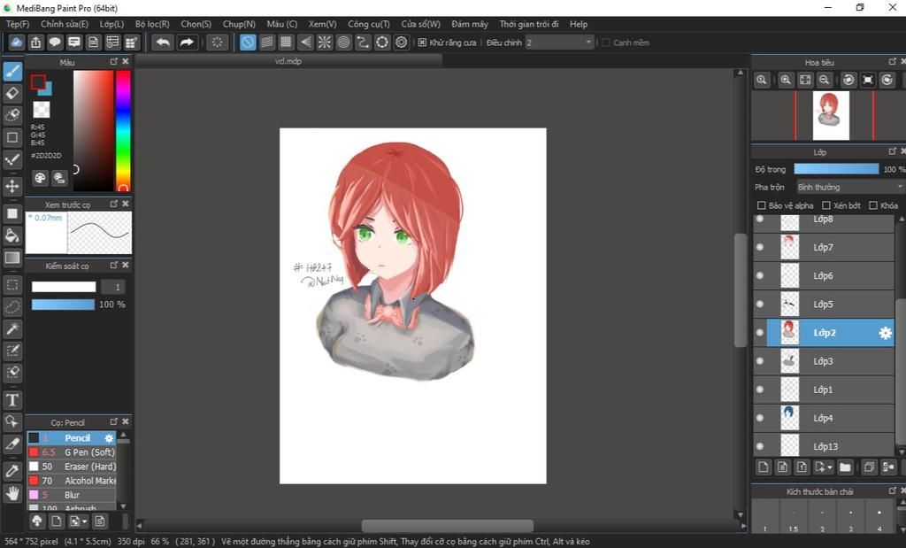Enable the parallel lines snap guide
Screen dimensions: 906x548
click(267, 42)
